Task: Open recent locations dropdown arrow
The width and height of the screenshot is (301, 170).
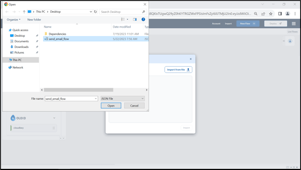Action: point(19,12)
